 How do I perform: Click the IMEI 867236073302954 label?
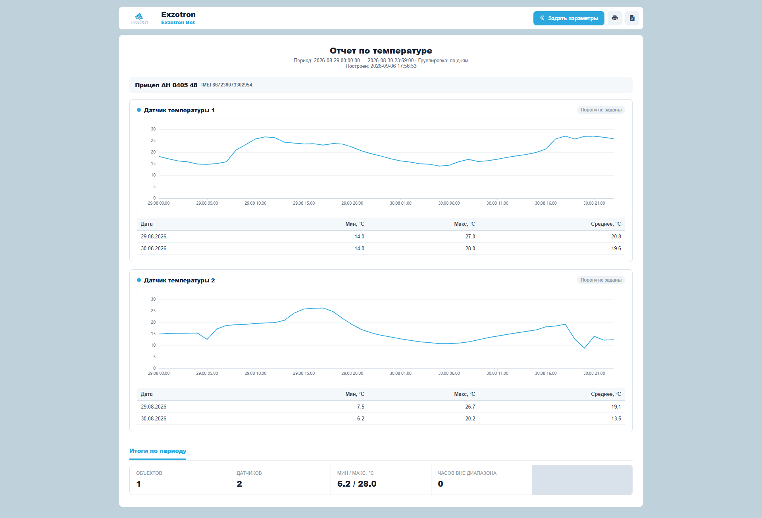(227, 85)
